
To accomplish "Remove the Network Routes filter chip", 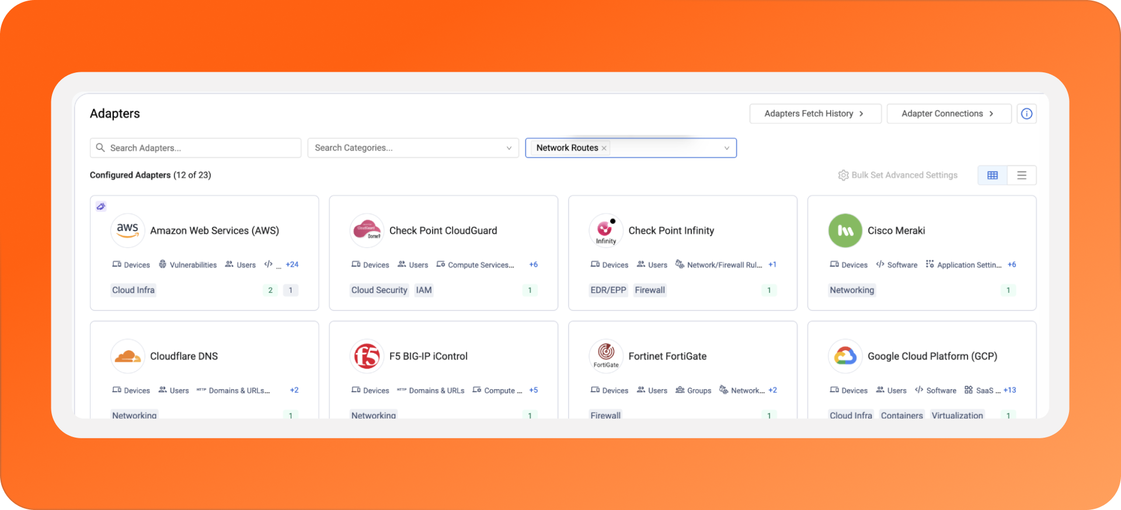I will pos(604,148).
